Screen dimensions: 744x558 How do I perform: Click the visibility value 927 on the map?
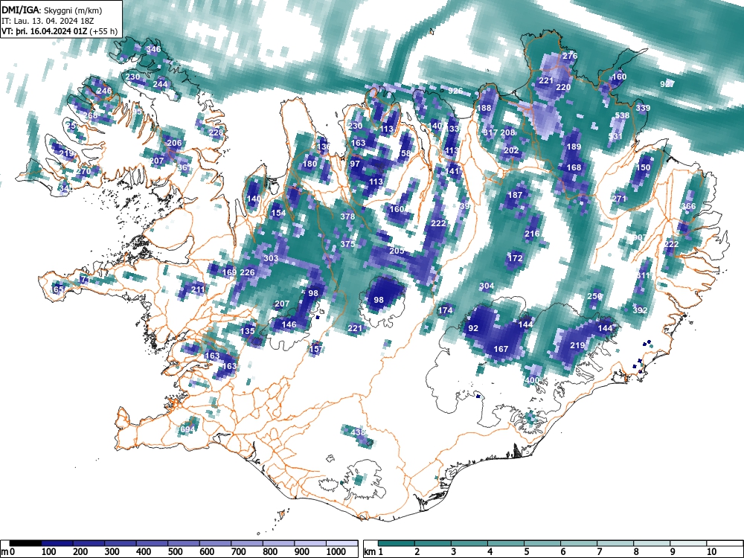point(667,84)
